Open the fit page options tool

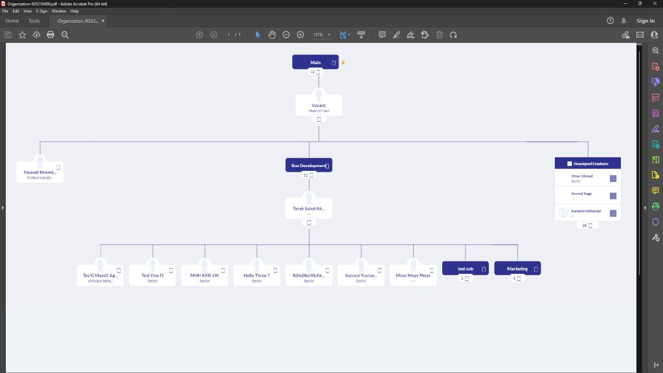[x=343, y=35]
